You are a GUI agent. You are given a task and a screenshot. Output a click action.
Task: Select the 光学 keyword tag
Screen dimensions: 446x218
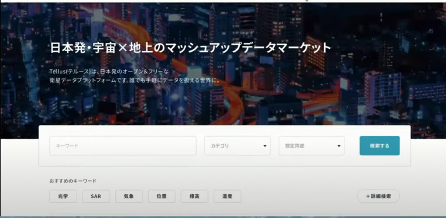pyautogui.click(x=63, y=196)
